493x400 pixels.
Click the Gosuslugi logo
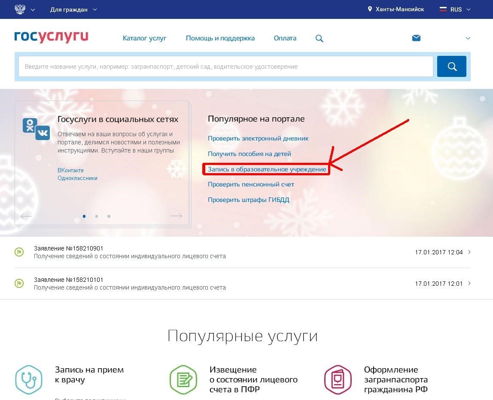51,37
